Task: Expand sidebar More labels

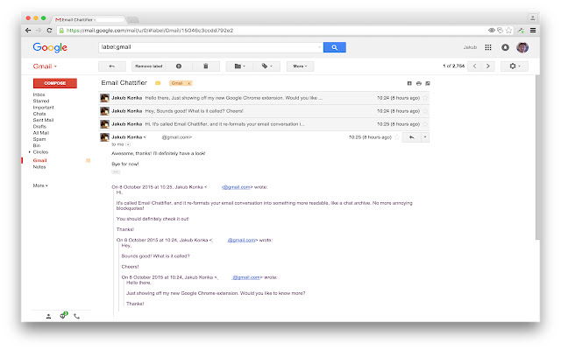Action: click(40, 185)
